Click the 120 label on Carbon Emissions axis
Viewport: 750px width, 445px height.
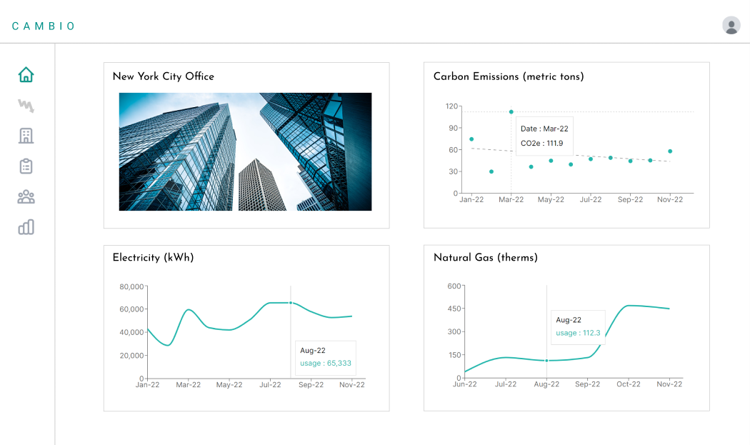point(451,106)
